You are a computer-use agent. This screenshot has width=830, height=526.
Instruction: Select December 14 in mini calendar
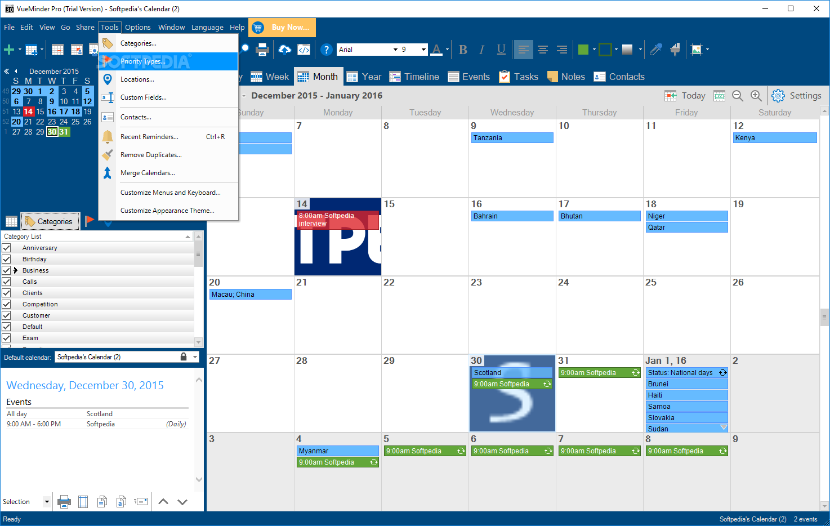click(28, 112)
